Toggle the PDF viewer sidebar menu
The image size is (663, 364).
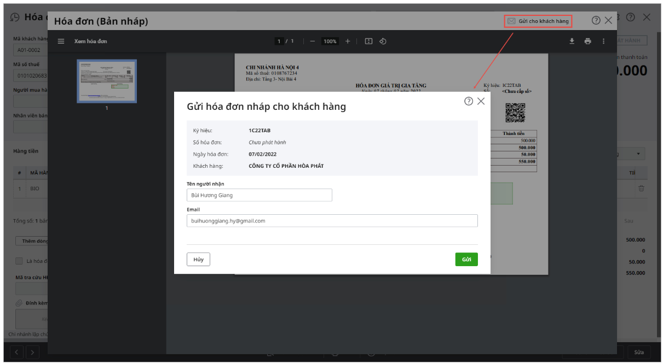pyautogui.click(x=61, y=41)
